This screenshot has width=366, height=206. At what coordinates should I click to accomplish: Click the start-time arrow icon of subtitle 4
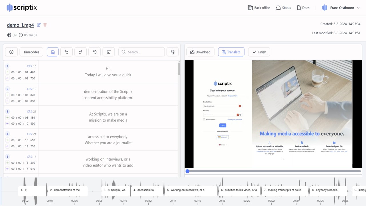click(7, 140)
